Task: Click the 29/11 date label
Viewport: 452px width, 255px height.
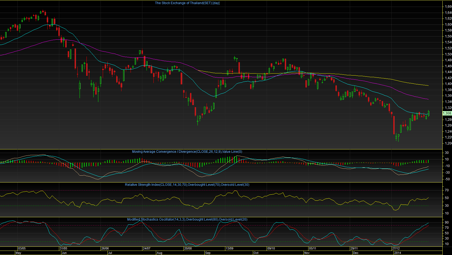Action: [x=354, y=249]
